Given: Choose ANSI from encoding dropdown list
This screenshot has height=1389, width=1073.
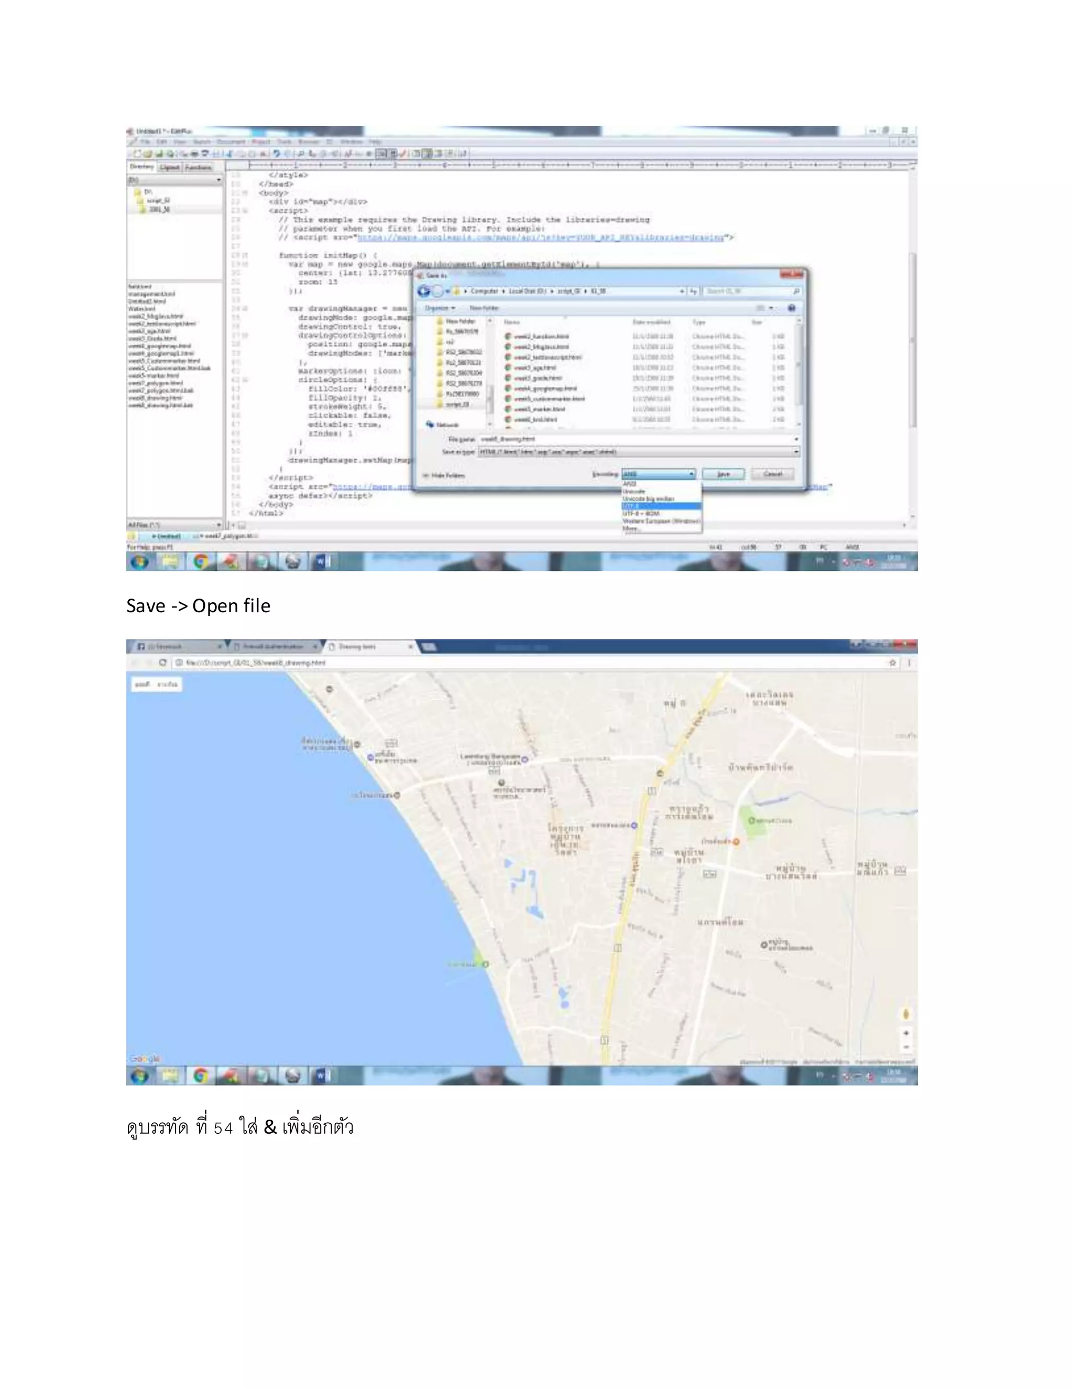Looking at the screenshot, I should click(x=661, y=484).
